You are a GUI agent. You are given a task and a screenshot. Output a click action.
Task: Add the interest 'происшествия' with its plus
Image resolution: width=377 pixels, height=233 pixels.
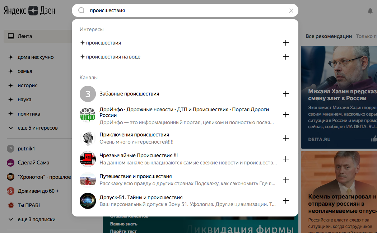(x=286, y=43)
